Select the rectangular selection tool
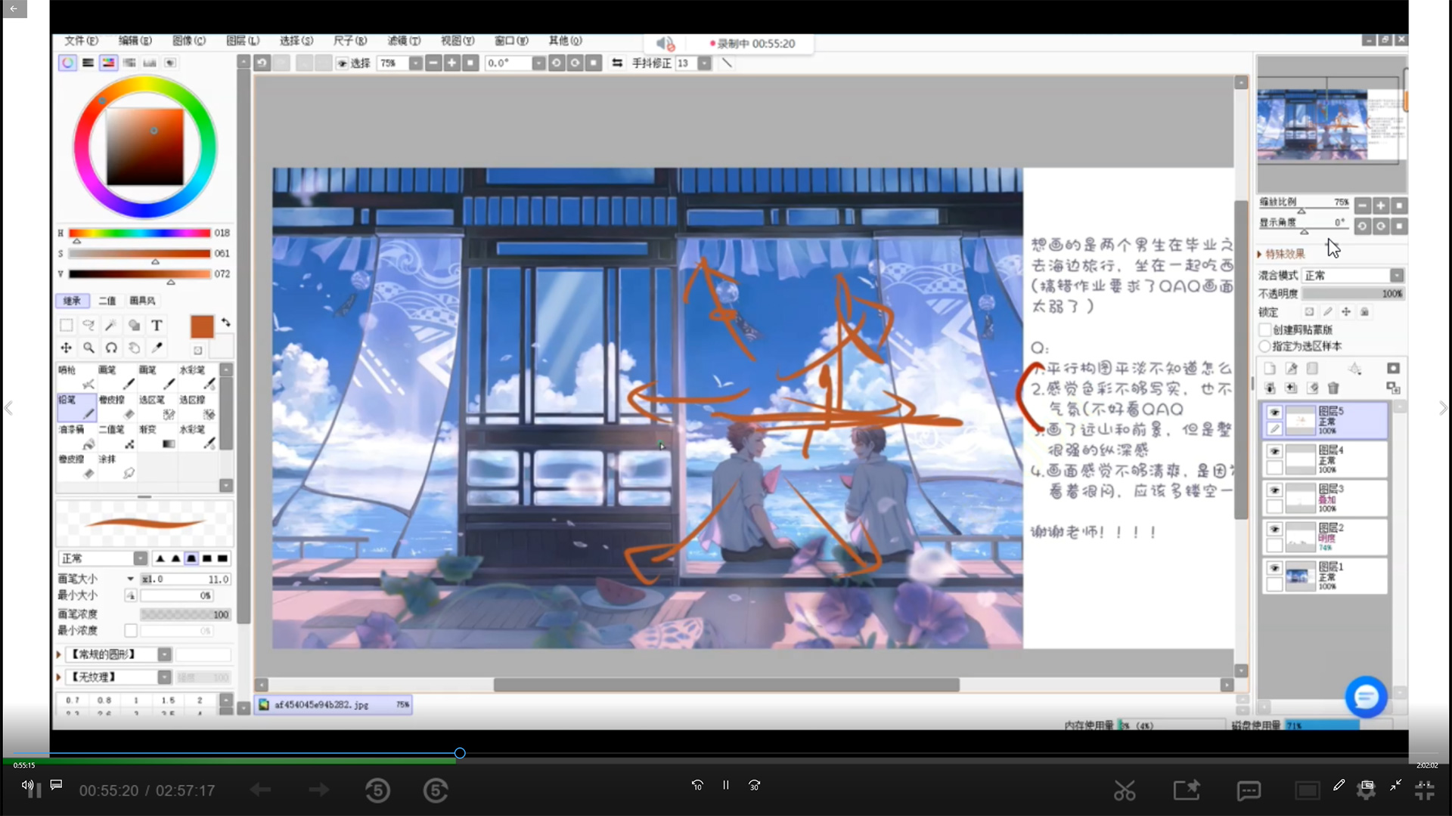The width and height of the screenshot is (1452, 816). click(67, 326)
